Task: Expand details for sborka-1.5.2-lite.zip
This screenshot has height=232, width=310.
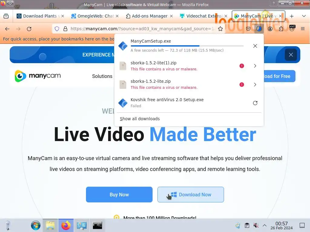Action: [255, 85]
